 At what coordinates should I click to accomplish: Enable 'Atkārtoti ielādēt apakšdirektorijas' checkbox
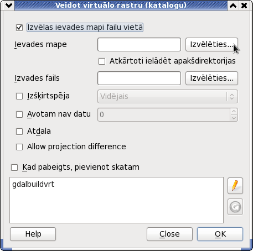click(x=102, y=61)
